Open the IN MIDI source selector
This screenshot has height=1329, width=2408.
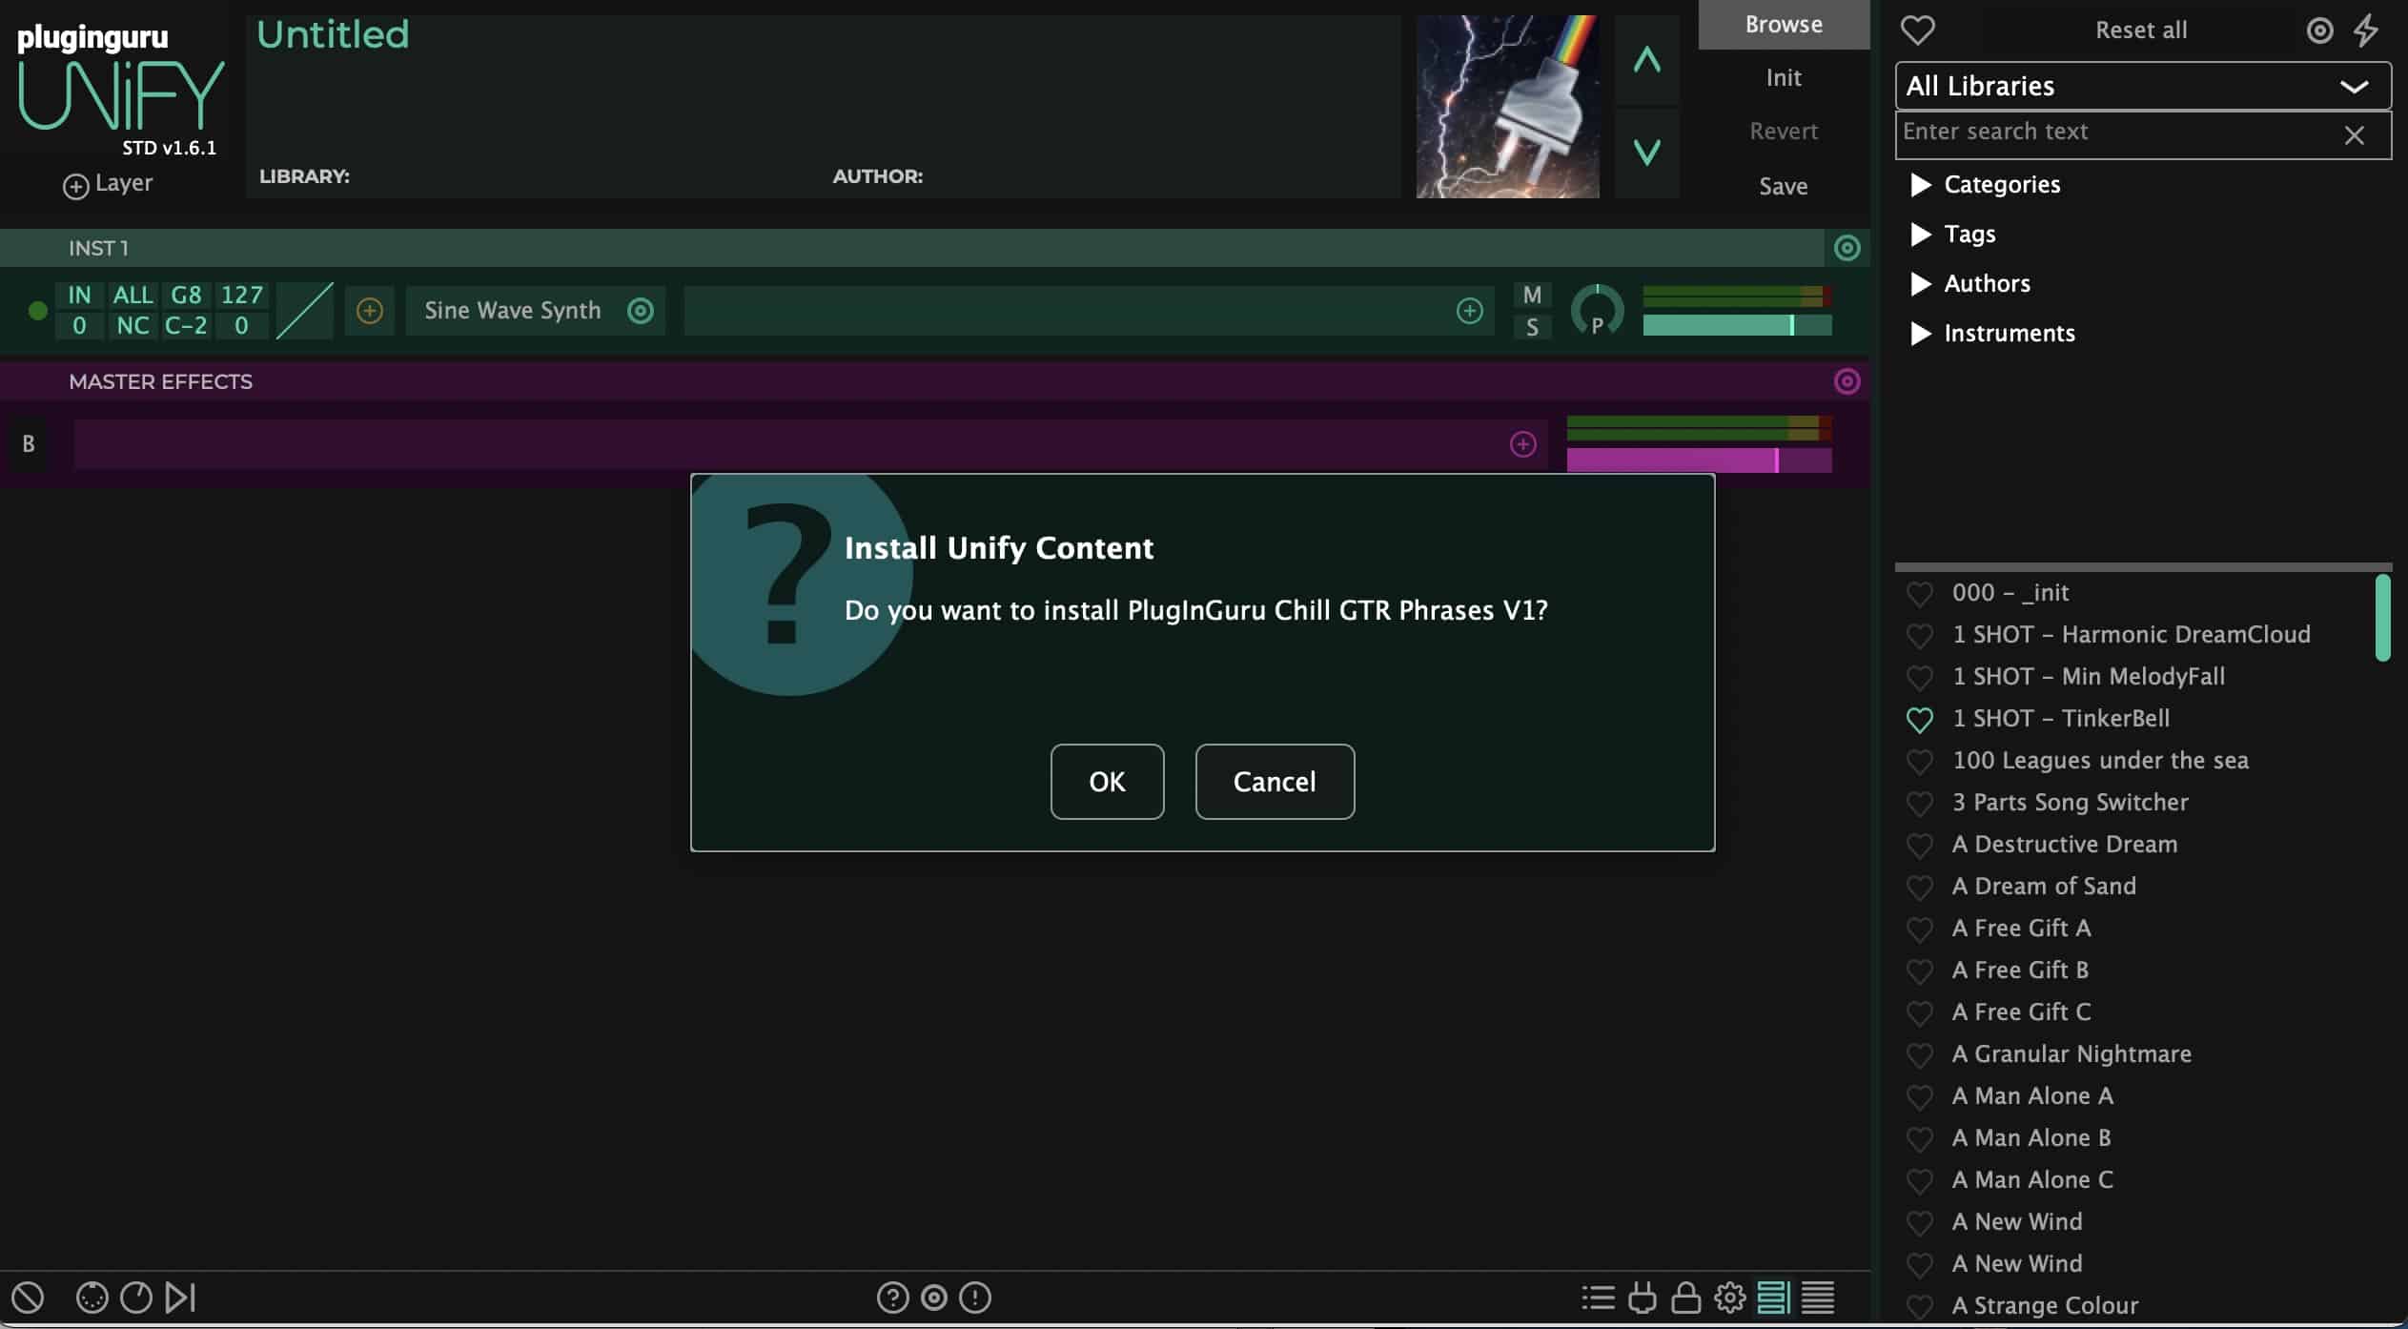point(79,296)
